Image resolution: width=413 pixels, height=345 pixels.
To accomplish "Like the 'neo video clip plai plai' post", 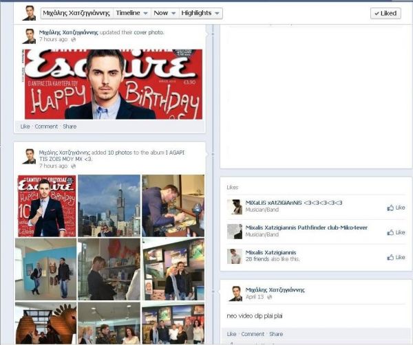I will coord(231,334).
